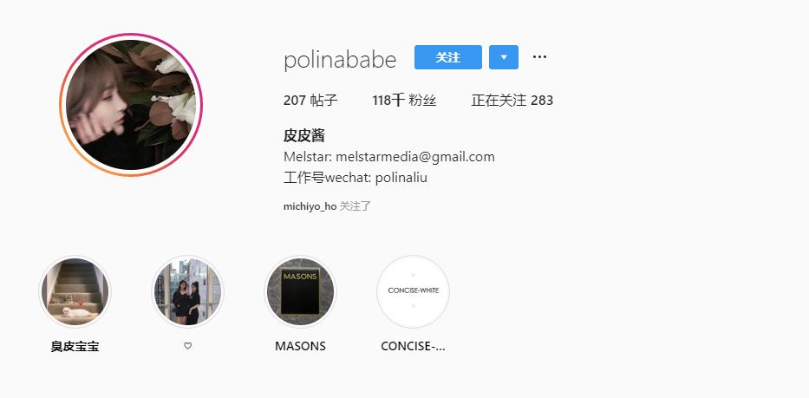Click the wechat polinaliu bio line
The image size is (809, 398).
[356, 178]
